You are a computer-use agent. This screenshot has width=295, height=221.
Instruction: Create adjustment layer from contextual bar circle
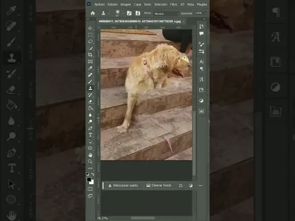pos(191,185)
